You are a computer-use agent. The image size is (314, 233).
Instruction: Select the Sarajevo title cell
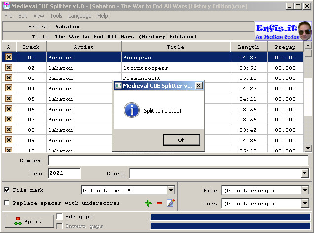176,57
